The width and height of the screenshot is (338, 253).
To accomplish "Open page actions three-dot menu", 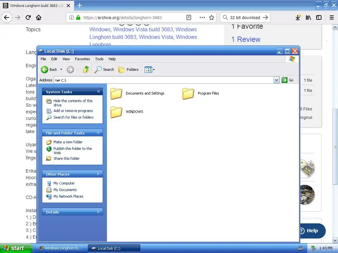I will [202, 18].
